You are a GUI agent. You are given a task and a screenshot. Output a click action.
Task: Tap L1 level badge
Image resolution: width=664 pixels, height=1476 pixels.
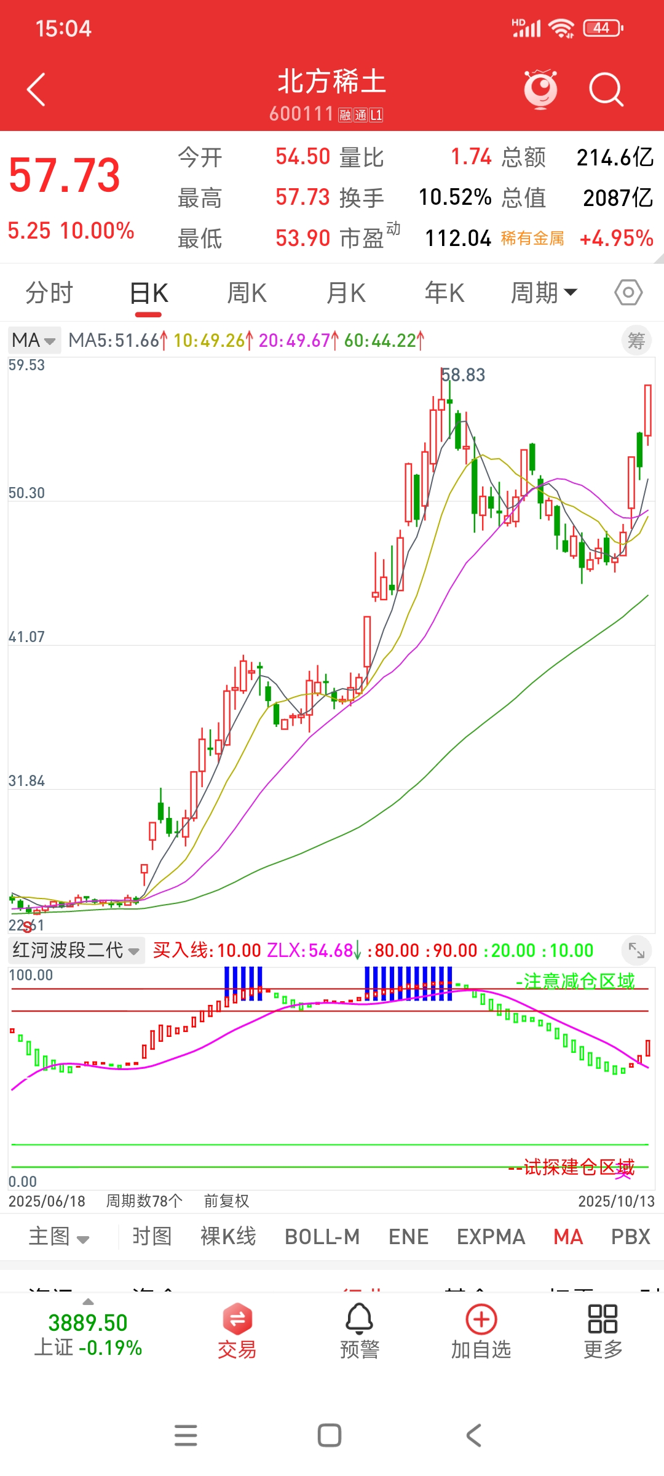(x=376, y=115)
